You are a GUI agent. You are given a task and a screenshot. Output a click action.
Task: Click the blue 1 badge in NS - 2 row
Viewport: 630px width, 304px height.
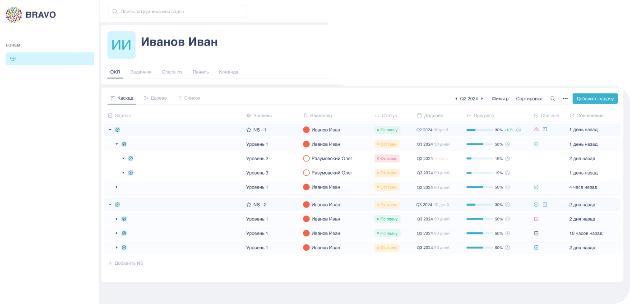point(545,204)
